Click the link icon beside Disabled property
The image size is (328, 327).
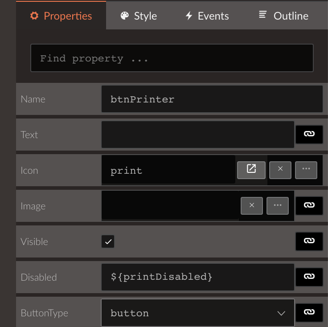click(309, 277)
